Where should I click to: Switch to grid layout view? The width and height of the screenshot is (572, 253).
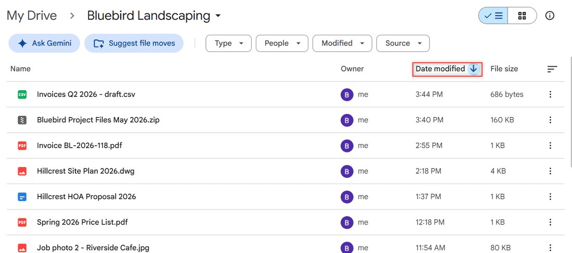click(522, 16)
